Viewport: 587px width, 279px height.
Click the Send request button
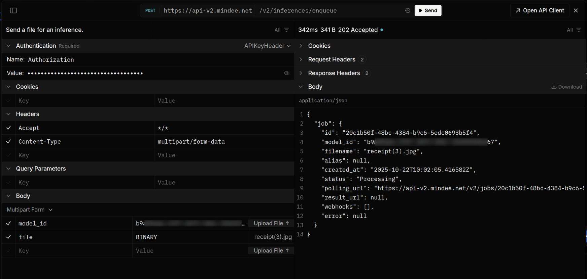pyautogui.click(x=428, y=11)
